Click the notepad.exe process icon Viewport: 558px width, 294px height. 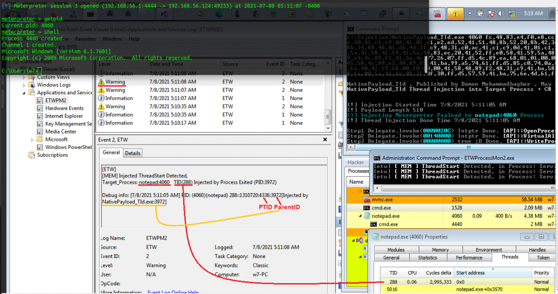[366, 215]
